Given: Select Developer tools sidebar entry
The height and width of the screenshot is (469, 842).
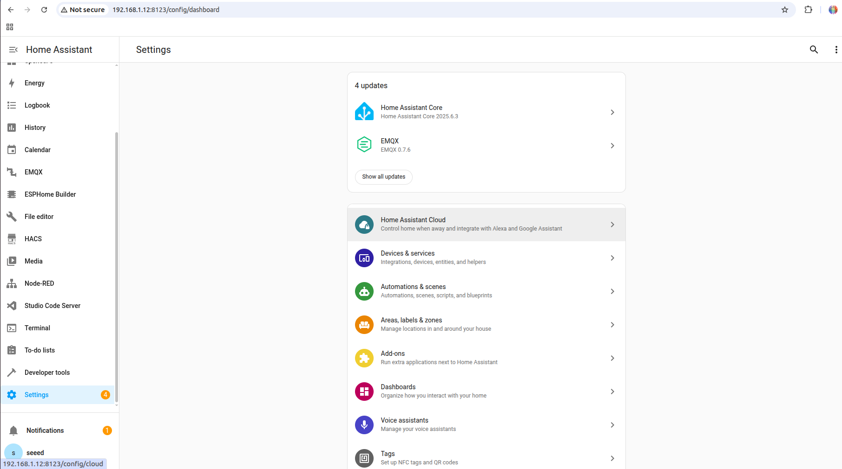Looking at the screenshot, I should pyautogui.click(x=58, y=373).
